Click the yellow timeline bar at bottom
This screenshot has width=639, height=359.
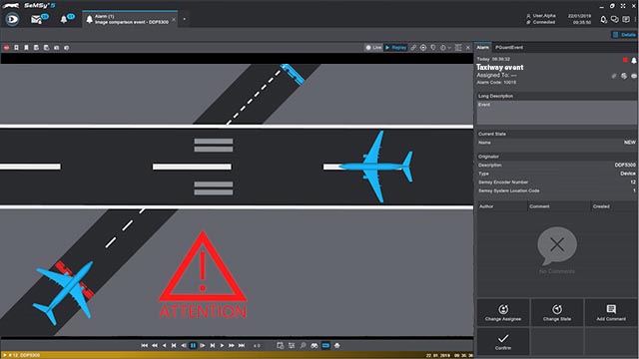click(x=237, y=355)
